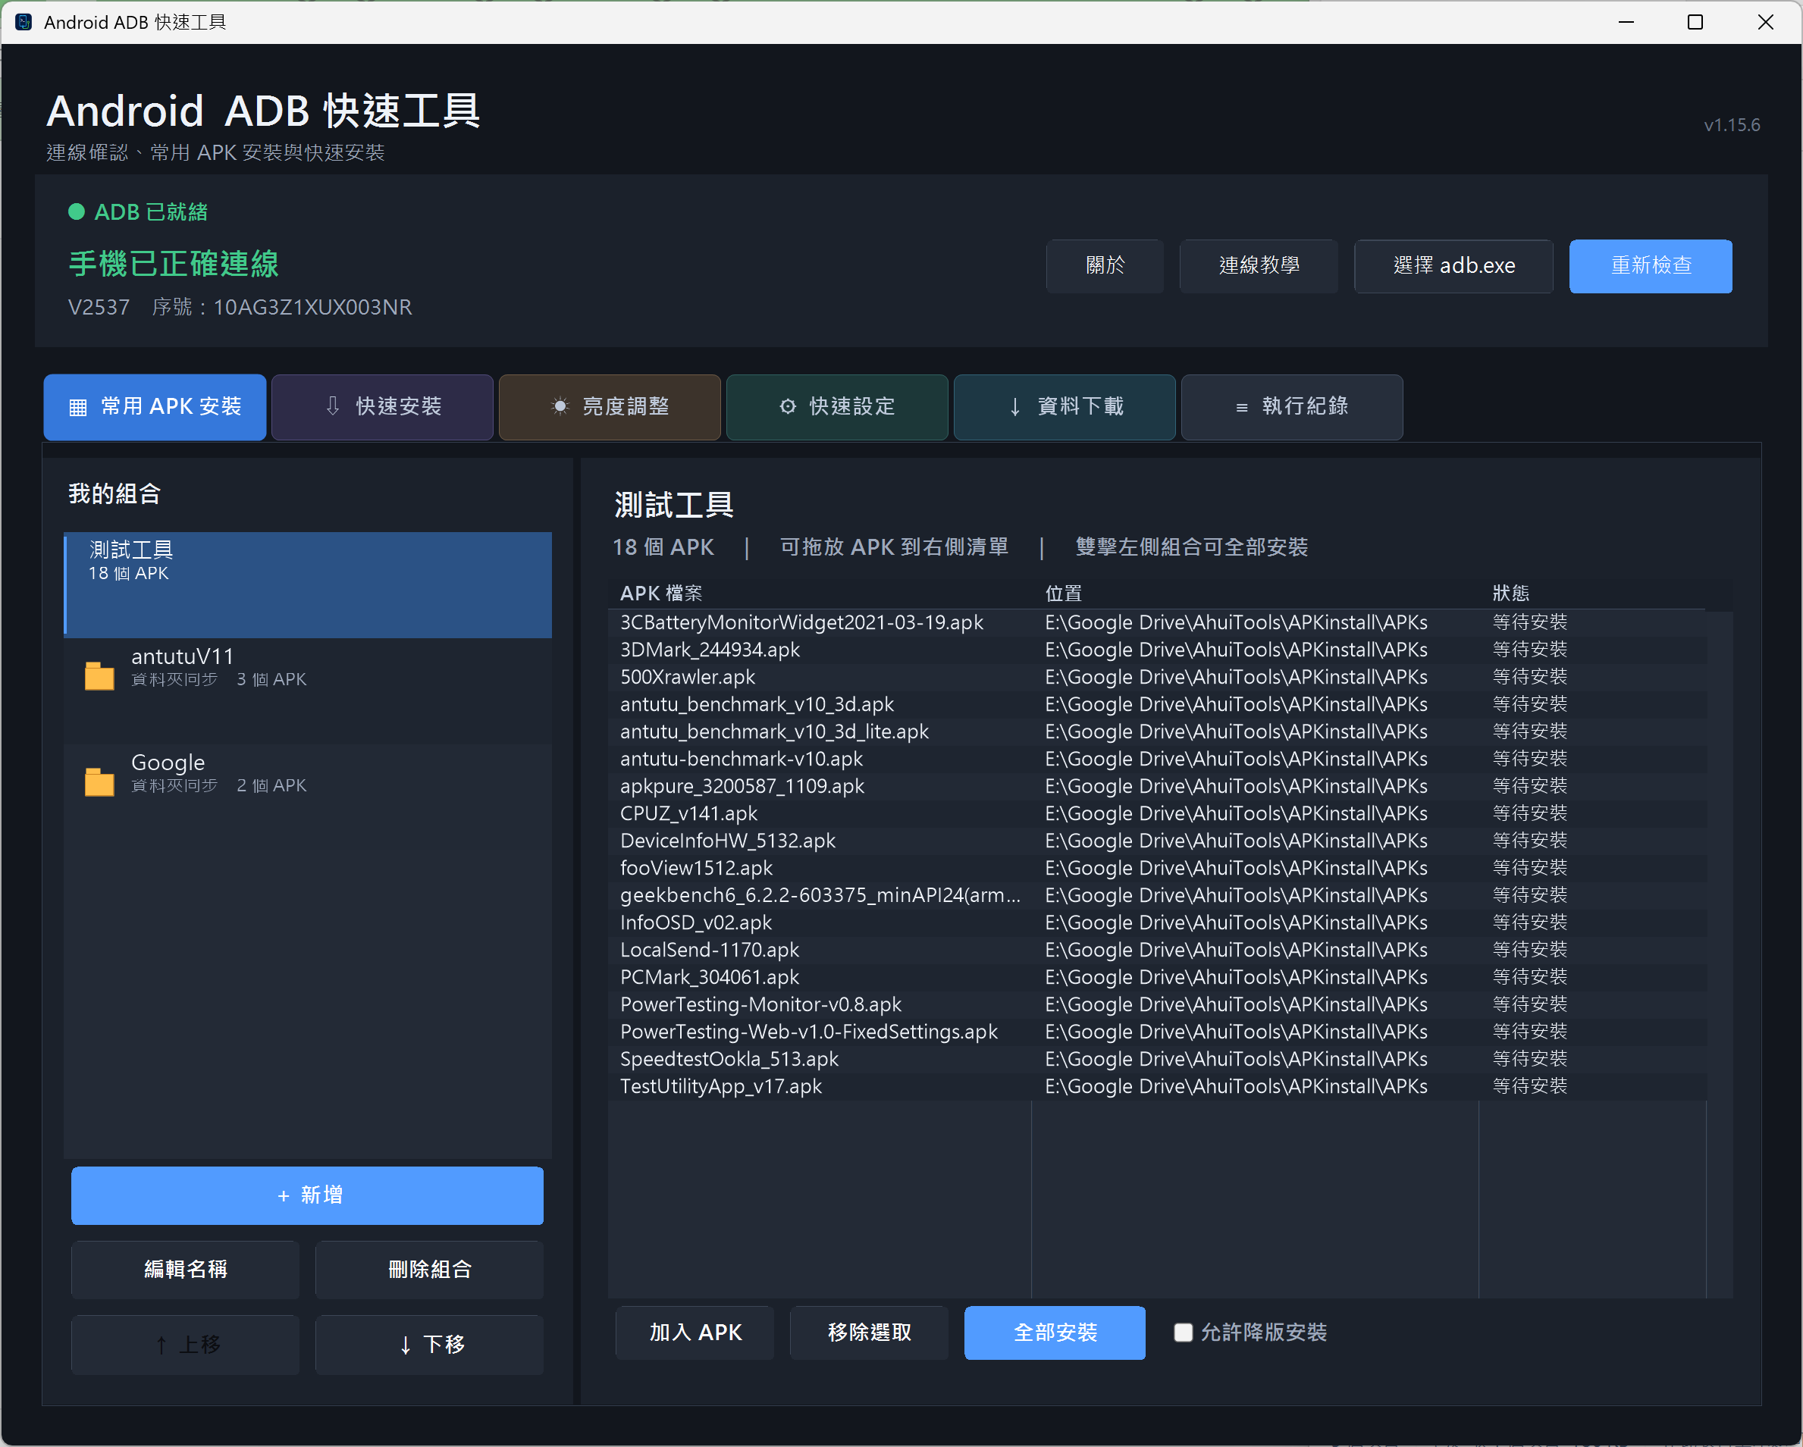Viewport: 1803px width, 1447px height.
Task: Open the 關於 dialog
Action: point(1105,266)
